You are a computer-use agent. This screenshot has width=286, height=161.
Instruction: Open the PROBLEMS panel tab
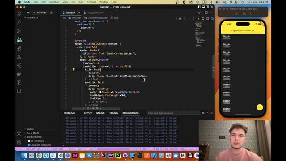point(69,113)
